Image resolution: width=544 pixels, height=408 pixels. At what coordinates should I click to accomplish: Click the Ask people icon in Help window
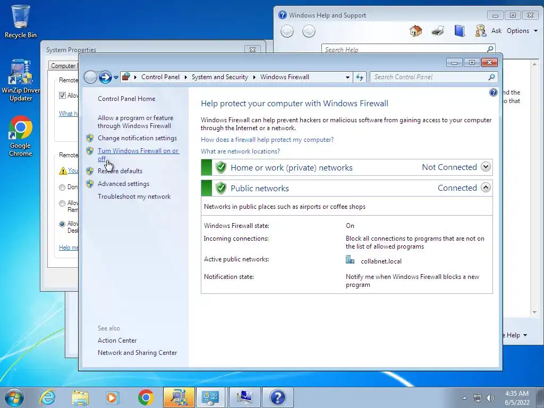[480, 31]
